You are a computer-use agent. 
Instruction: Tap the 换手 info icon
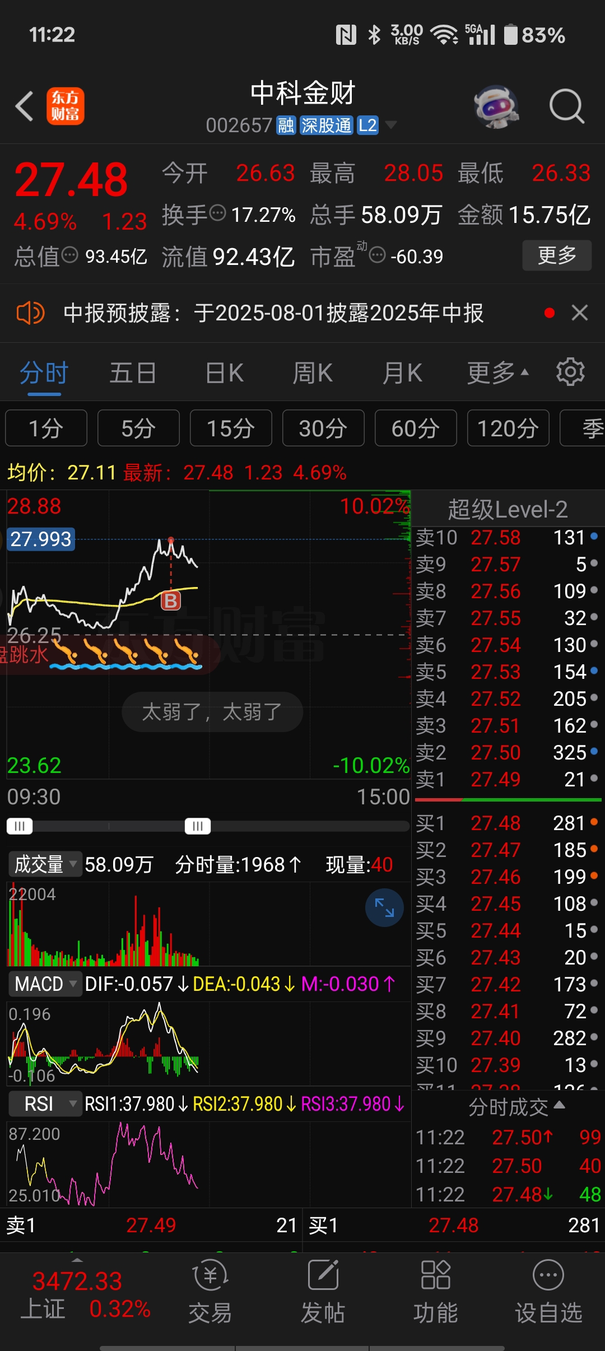click(x=217, y=213)
